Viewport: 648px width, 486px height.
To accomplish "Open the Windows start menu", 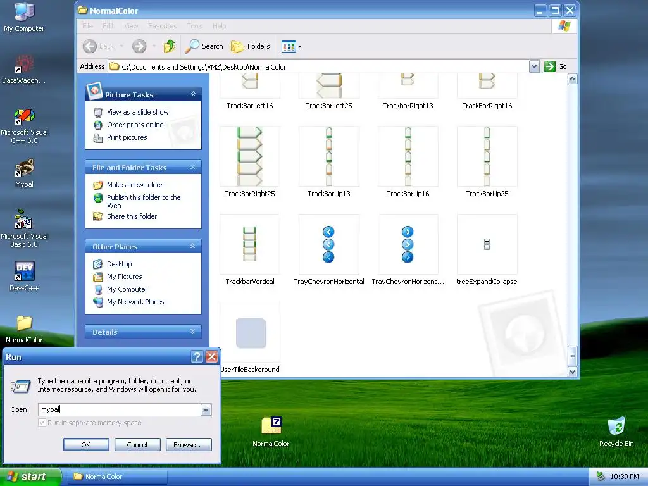I will [x=30, y=477].
